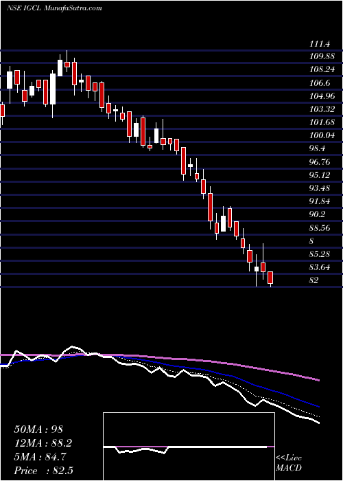This screenshot has height=481, width=343.
Task: Click the <<Live MACD label
Action: (289, 463)
